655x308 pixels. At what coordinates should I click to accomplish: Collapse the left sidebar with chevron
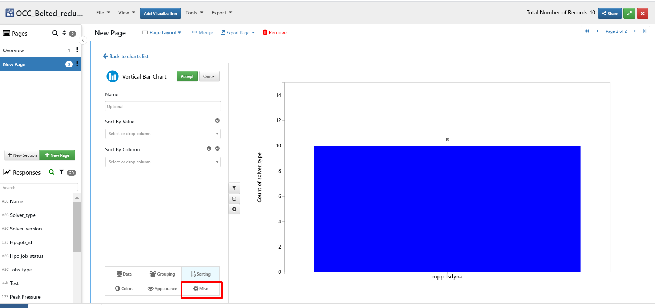(83, 41)
